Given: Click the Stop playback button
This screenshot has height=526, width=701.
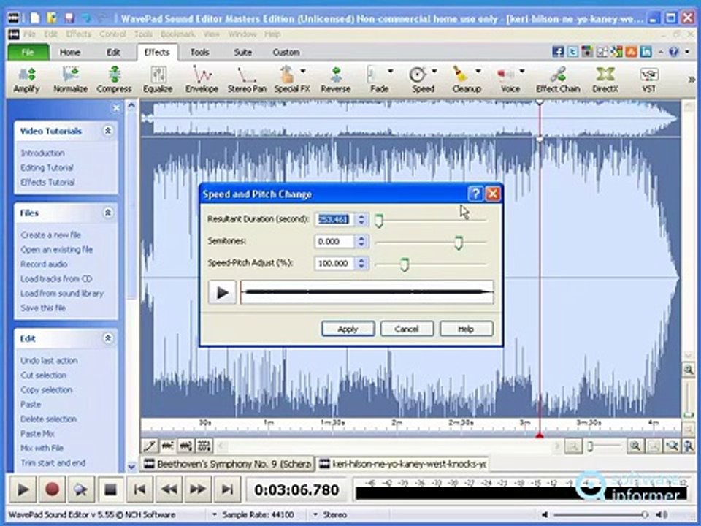Looking at the screenshot, I should point(110,489).
